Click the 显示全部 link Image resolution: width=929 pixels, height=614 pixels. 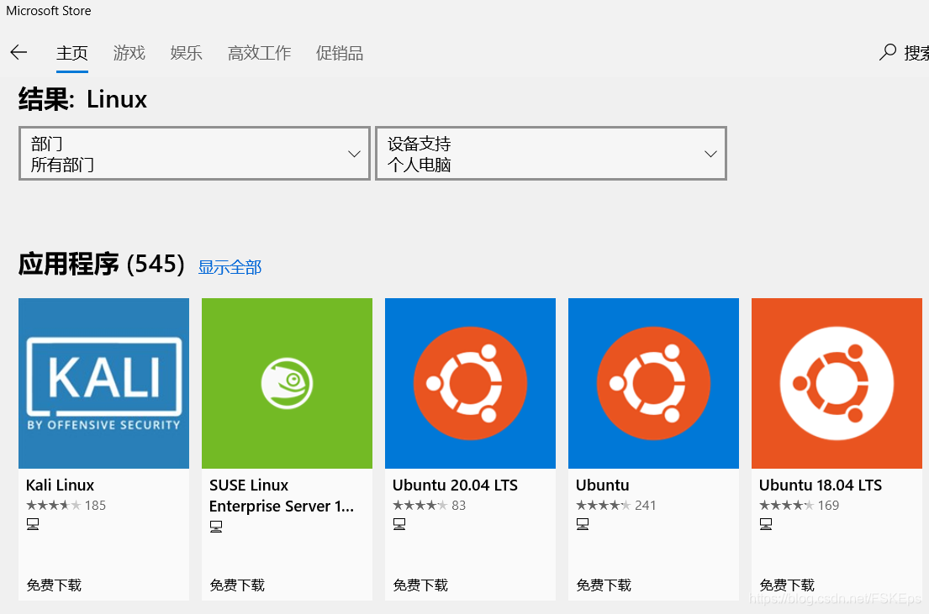click(x=230, y=267)
